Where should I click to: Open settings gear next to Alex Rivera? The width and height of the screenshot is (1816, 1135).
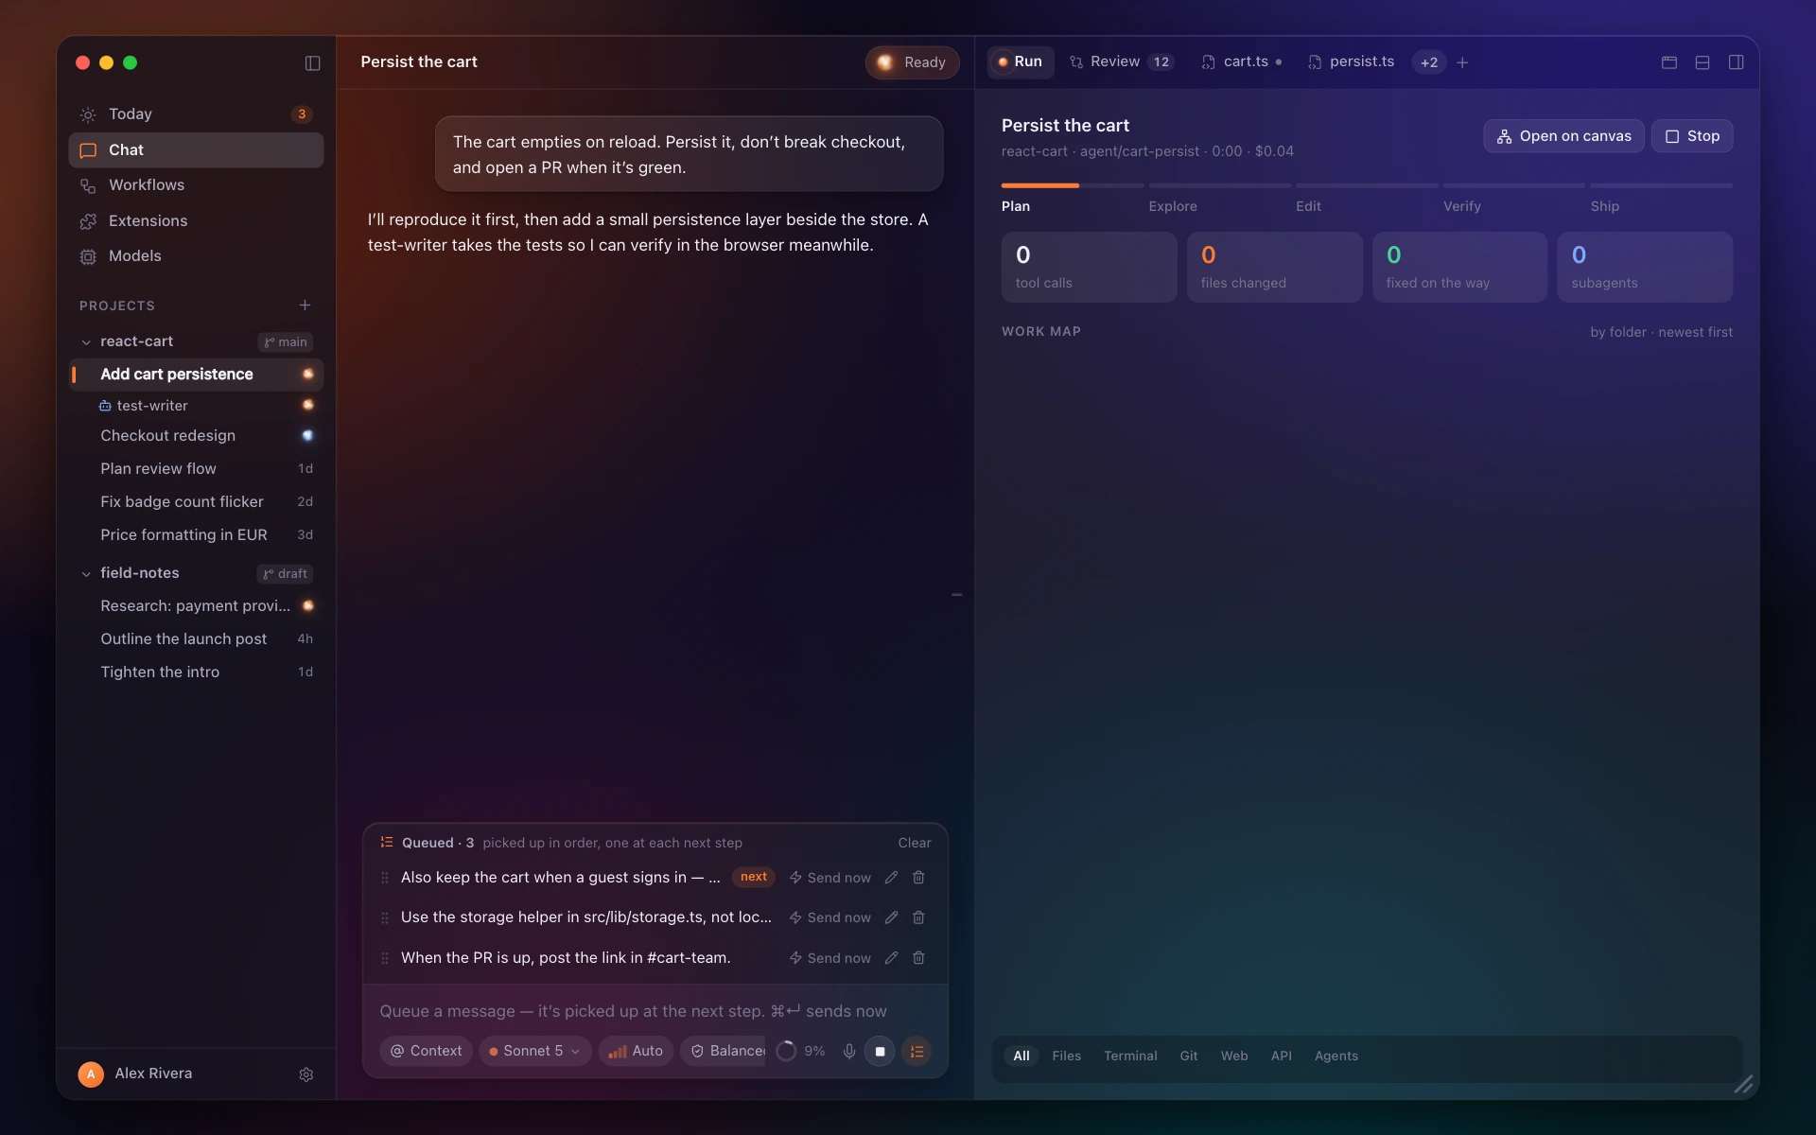tap(306, 1074)
